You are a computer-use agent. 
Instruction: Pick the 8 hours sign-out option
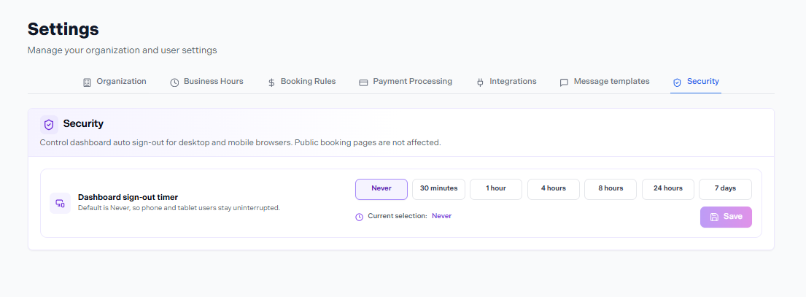[611, 189]
